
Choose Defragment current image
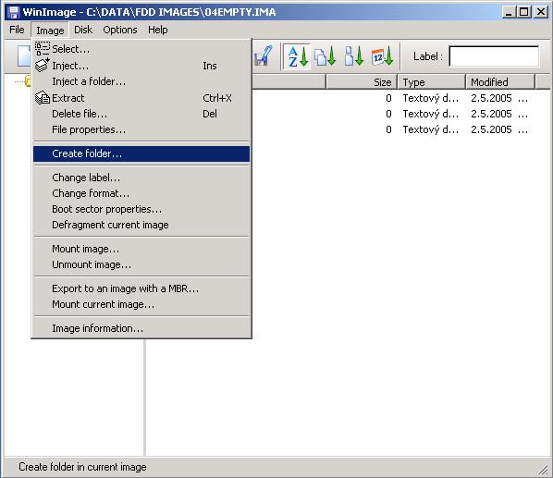click(x=141, y=226)
